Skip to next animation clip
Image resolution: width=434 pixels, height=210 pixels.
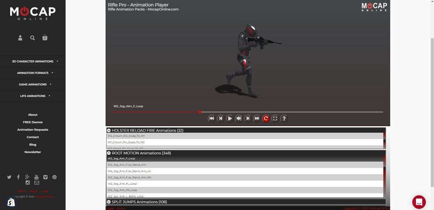248,118
